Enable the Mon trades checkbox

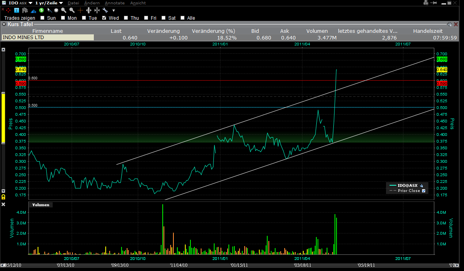(x=63, y=18)
